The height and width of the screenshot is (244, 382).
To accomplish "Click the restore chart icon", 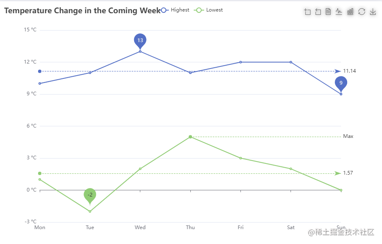I will (x=361, y=12).
